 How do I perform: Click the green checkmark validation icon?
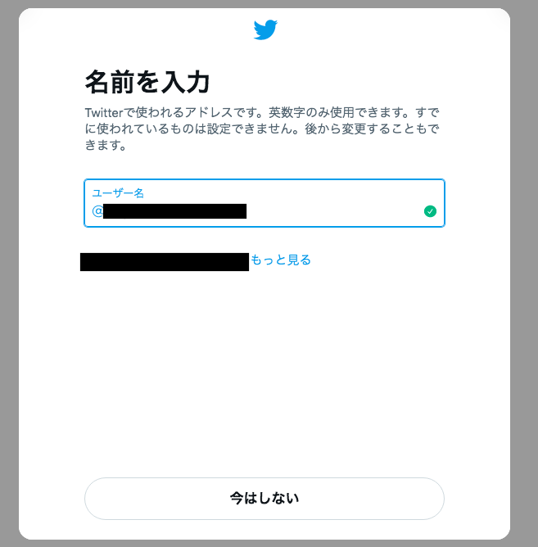(x=430, y=211)
